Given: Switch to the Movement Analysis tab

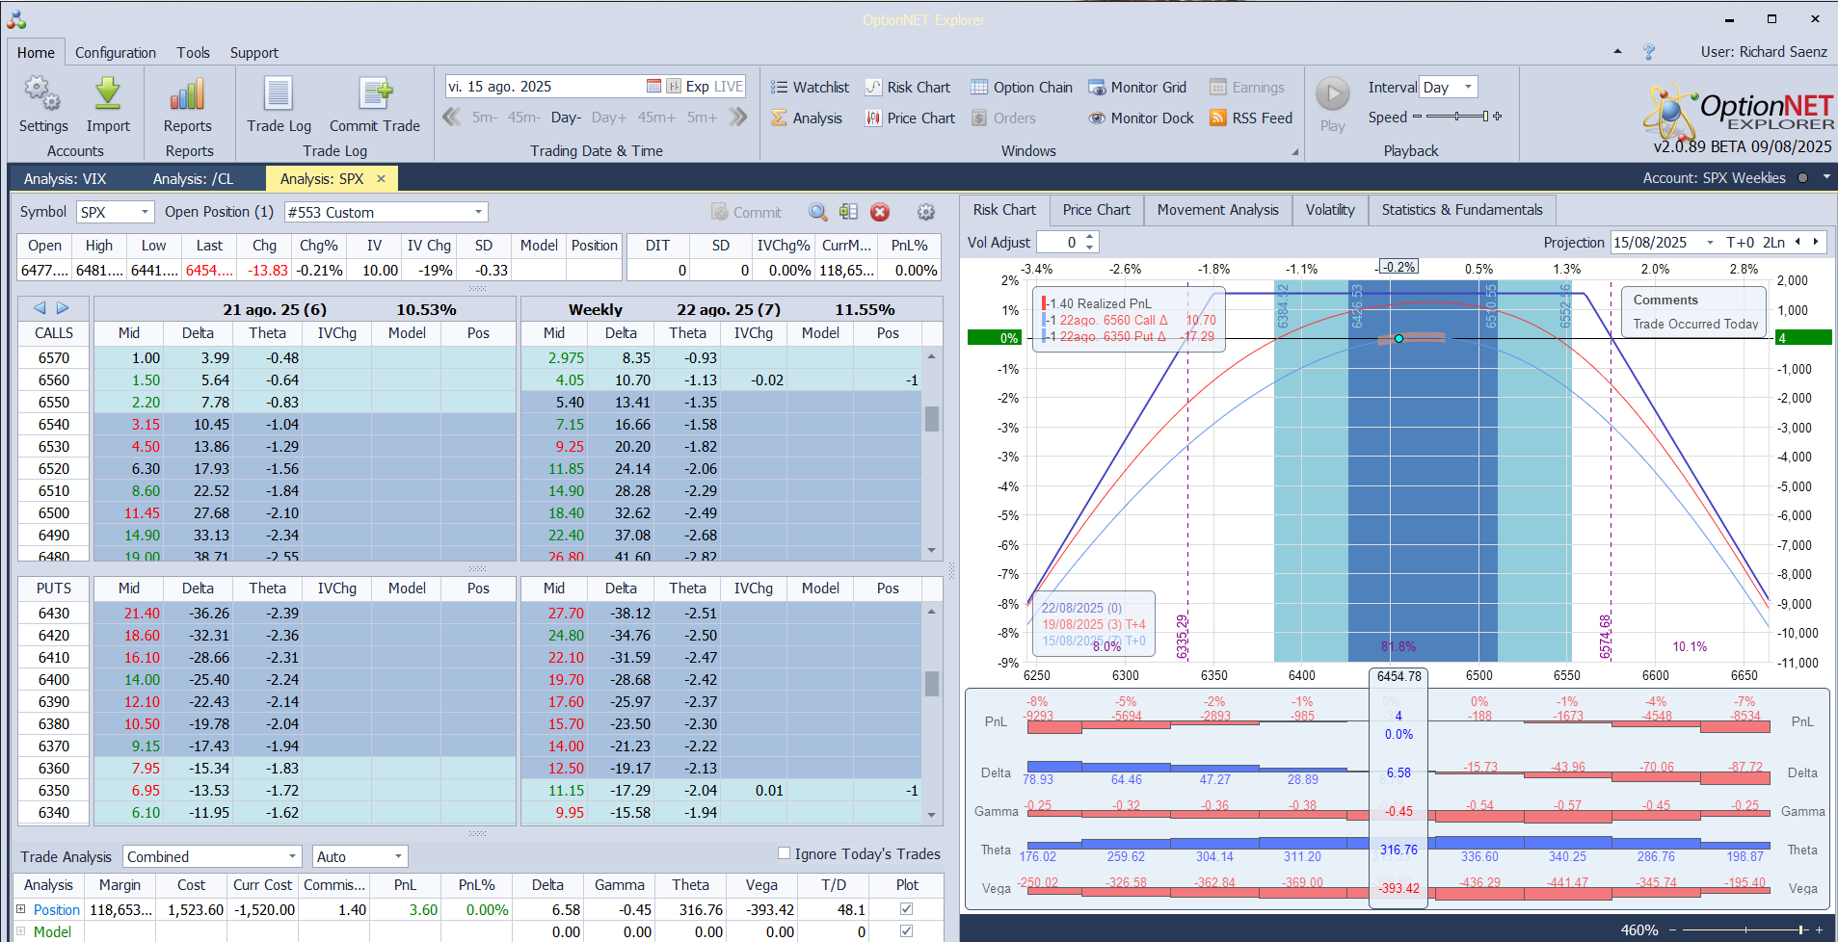Looking at the screenshot, I should point(1218,210).
